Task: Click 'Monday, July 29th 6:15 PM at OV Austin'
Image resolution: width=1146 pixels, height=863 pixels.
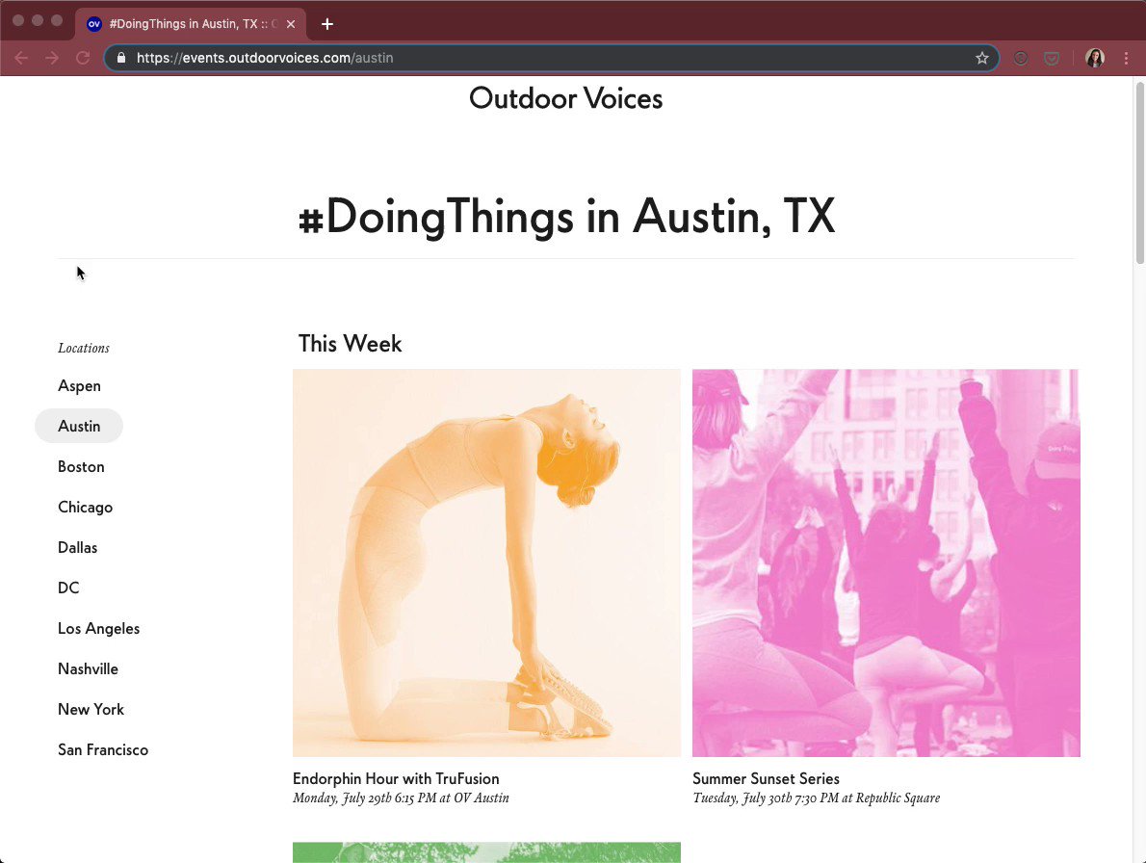Action: click(401, 798)
